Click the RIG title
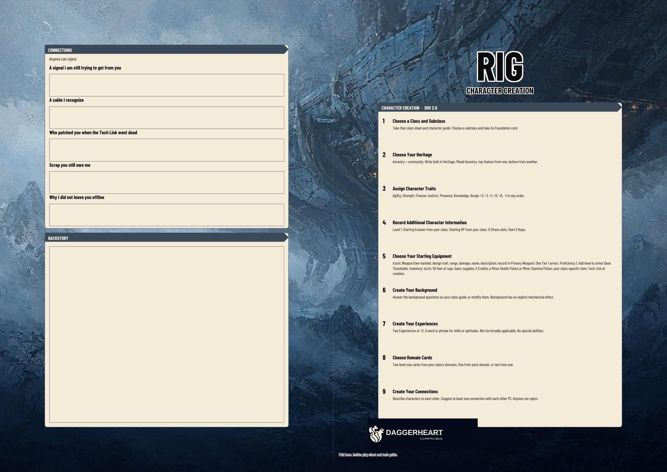This screenshot has height=472, width=667. coord(500,67)
